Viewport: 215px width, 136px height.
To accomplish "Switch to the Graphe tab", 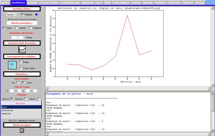I will point(148,3).
